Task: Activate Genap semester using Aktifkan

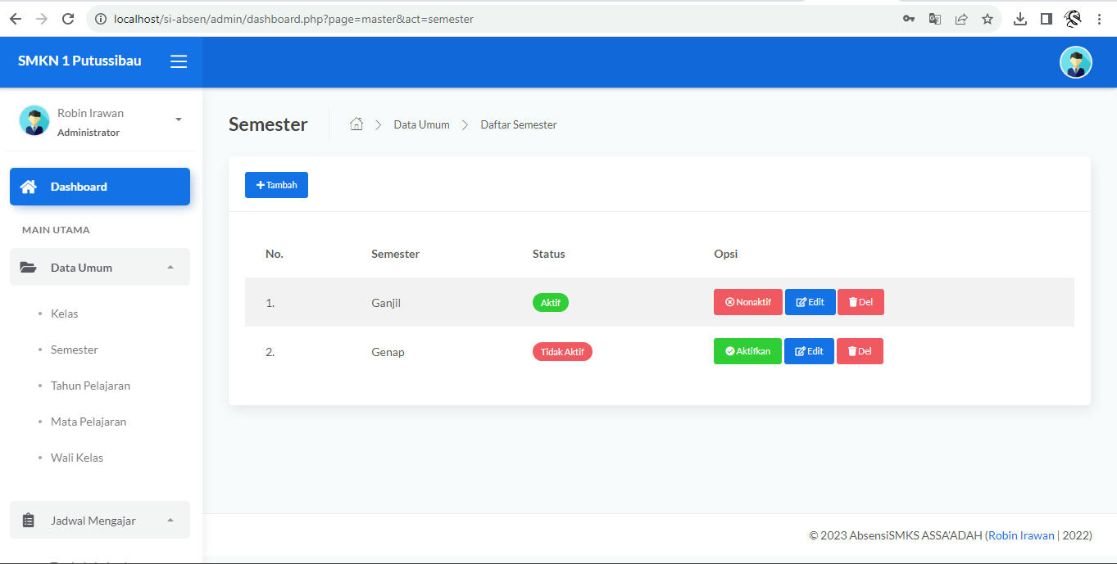Action: pos(747,350)
